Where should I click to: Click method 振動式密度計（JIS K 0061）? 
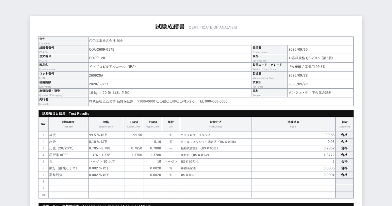pyautogui.click(x=216, y=148)
